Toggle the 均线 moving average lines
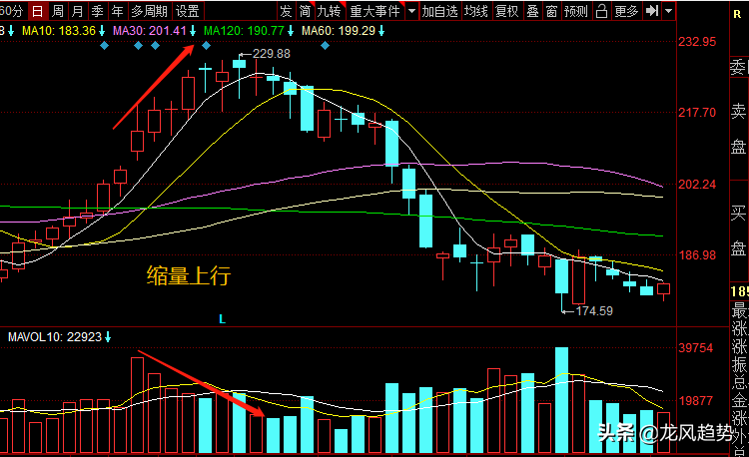 pyautogui.click(x=476, y=11)
